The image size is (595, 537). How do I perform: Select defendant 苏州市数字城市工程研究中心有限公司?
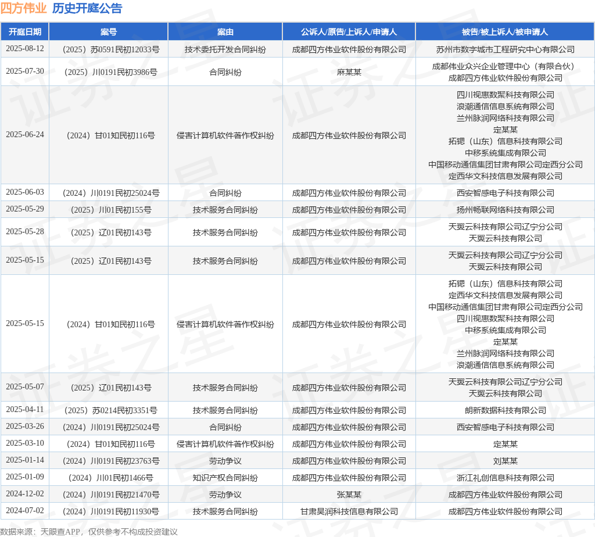pos(506,50)
